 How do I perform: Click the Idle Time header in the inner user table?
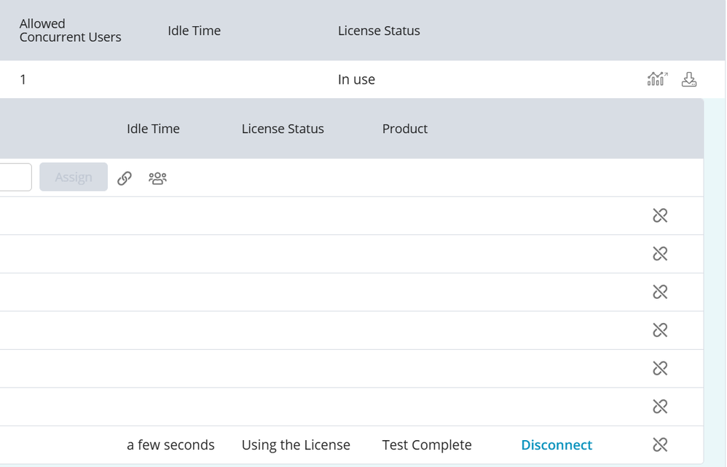pos(153,129)
